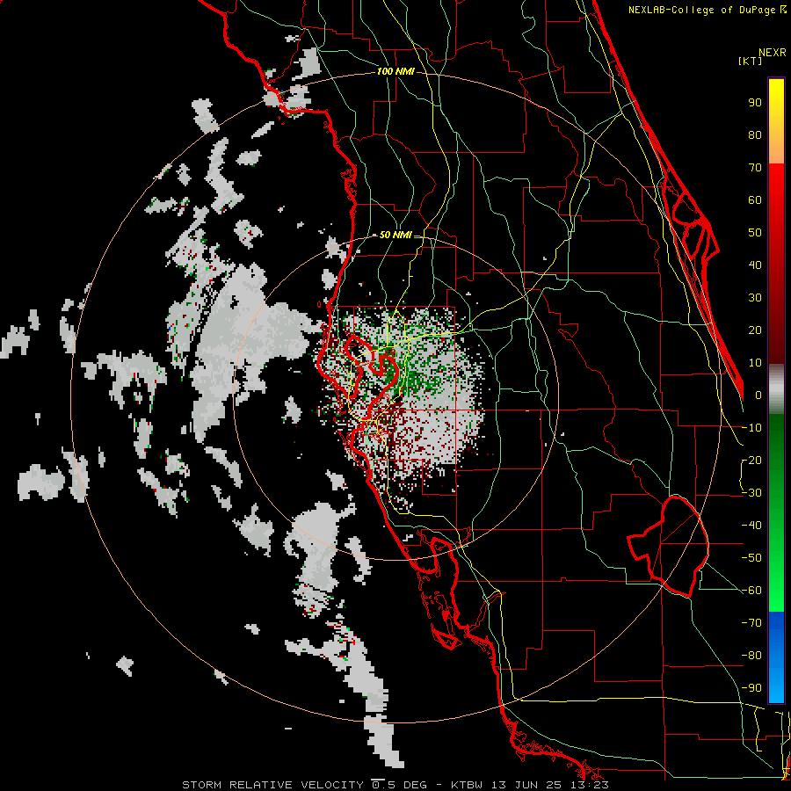Click the -50 knot scale label

click(751, 558)
